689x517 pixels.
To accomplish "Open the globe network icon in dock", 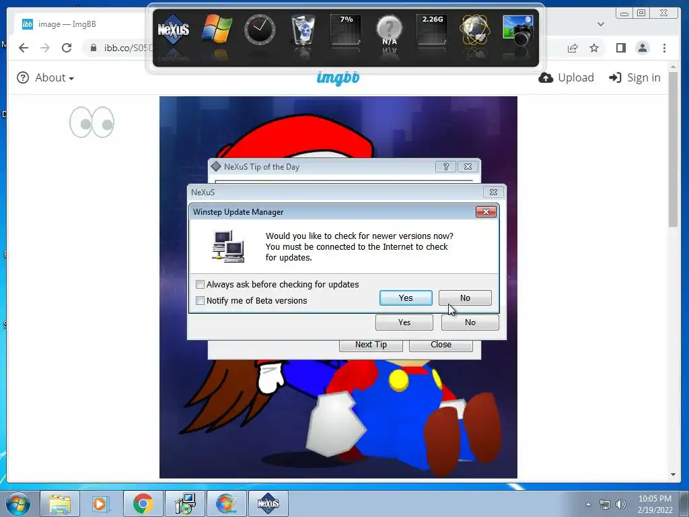I will (x=475, y=30).
